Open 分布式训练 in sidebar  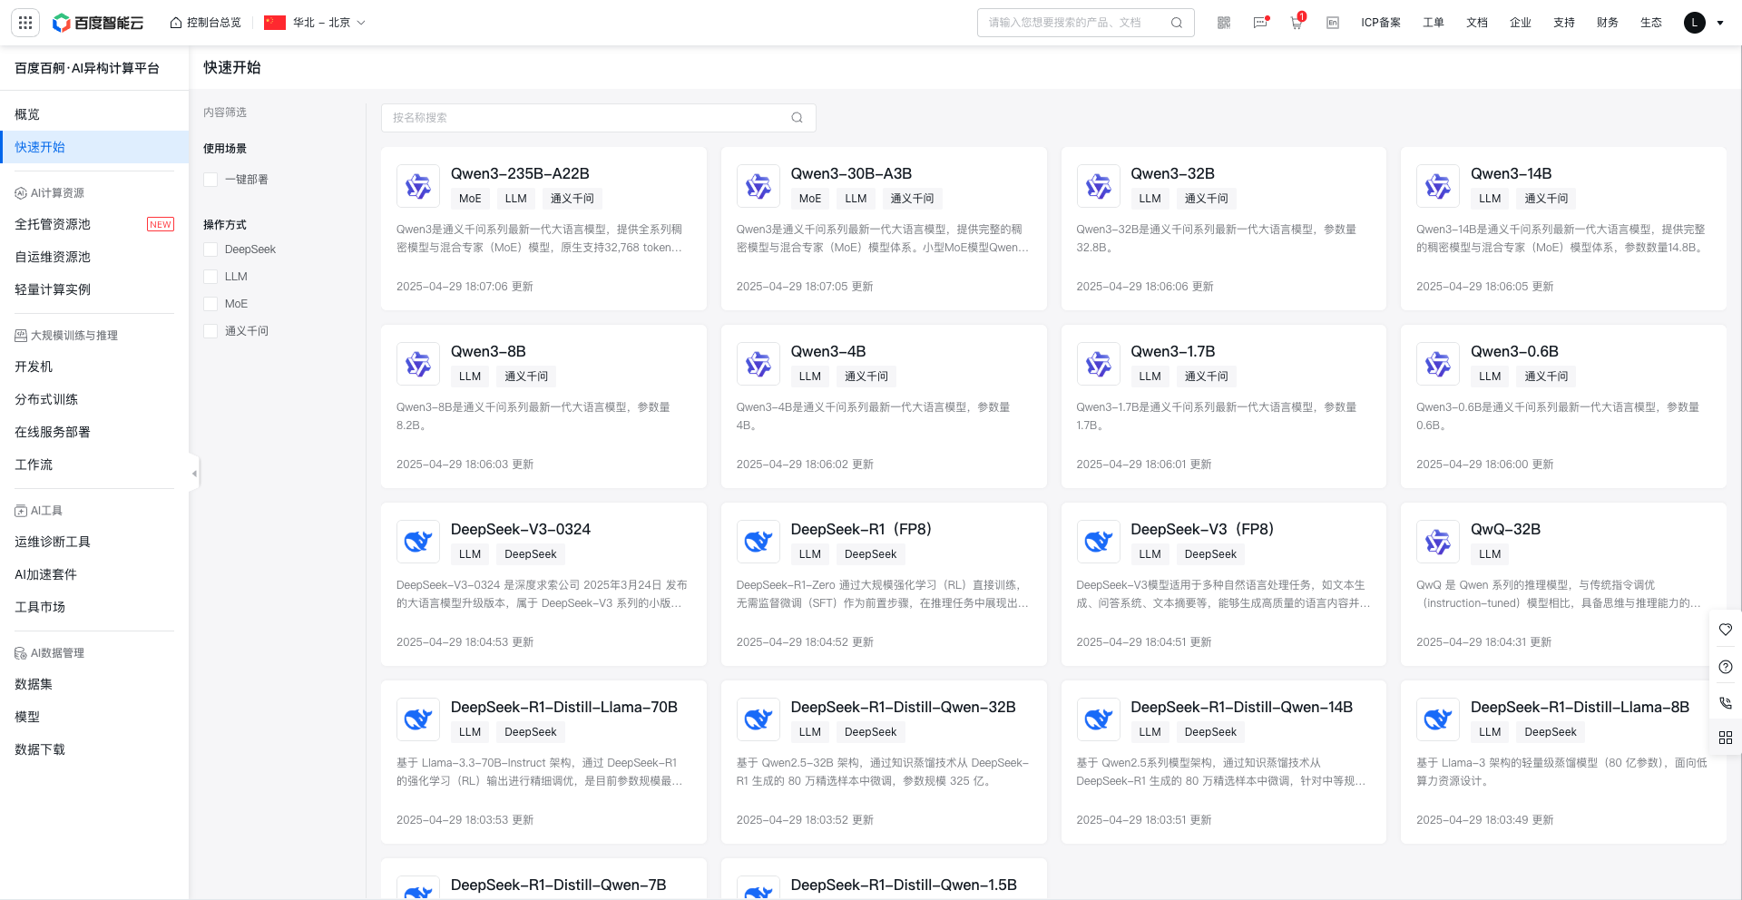coord(94,399)
